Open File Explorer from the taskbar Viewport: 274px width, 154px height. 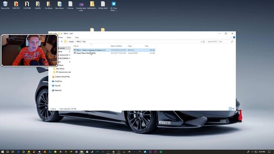[x=82, y=152]
